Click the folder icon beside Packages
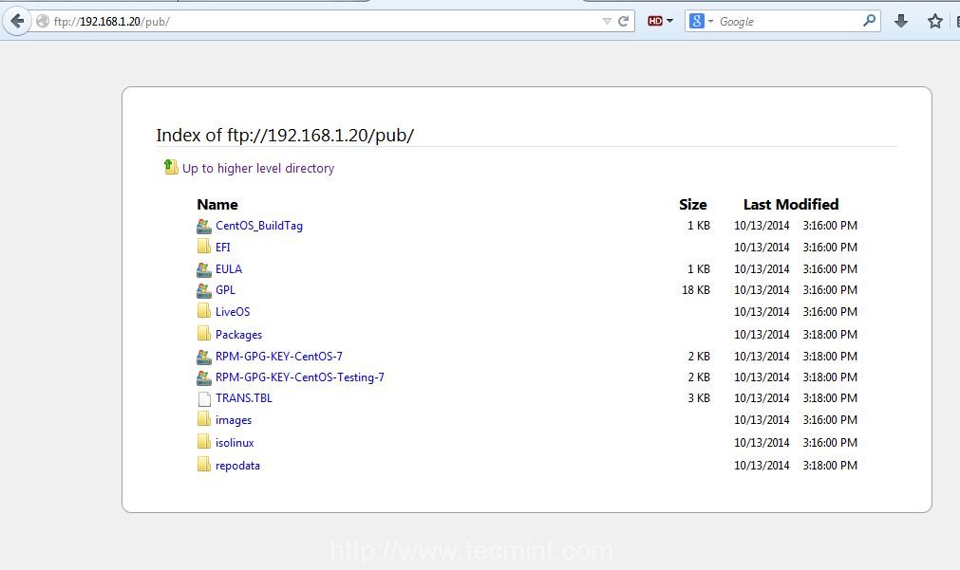Viewport: 960px width, 570px height. [205, 334]
